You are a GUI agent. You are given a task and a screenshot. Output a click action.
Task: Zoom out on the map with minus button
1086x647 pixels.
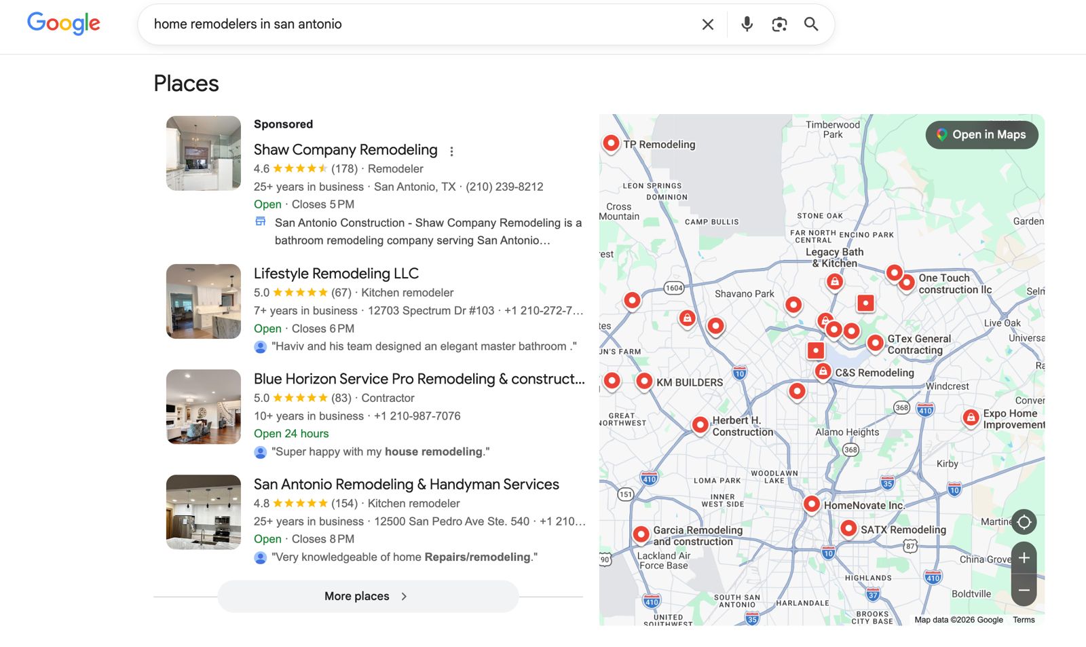1024,590
